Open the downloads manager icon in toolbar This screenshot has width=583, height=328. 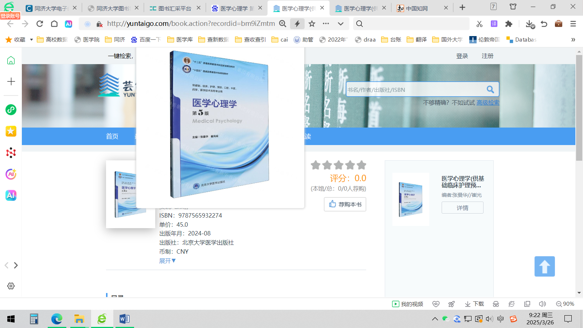click(530, 24)
